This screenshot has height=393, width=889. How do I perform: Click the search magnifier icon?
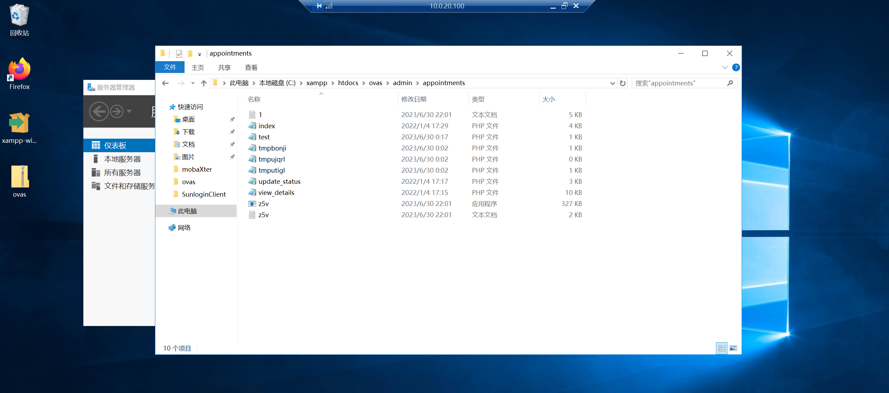pyautogui.click(x=730, y=83)
